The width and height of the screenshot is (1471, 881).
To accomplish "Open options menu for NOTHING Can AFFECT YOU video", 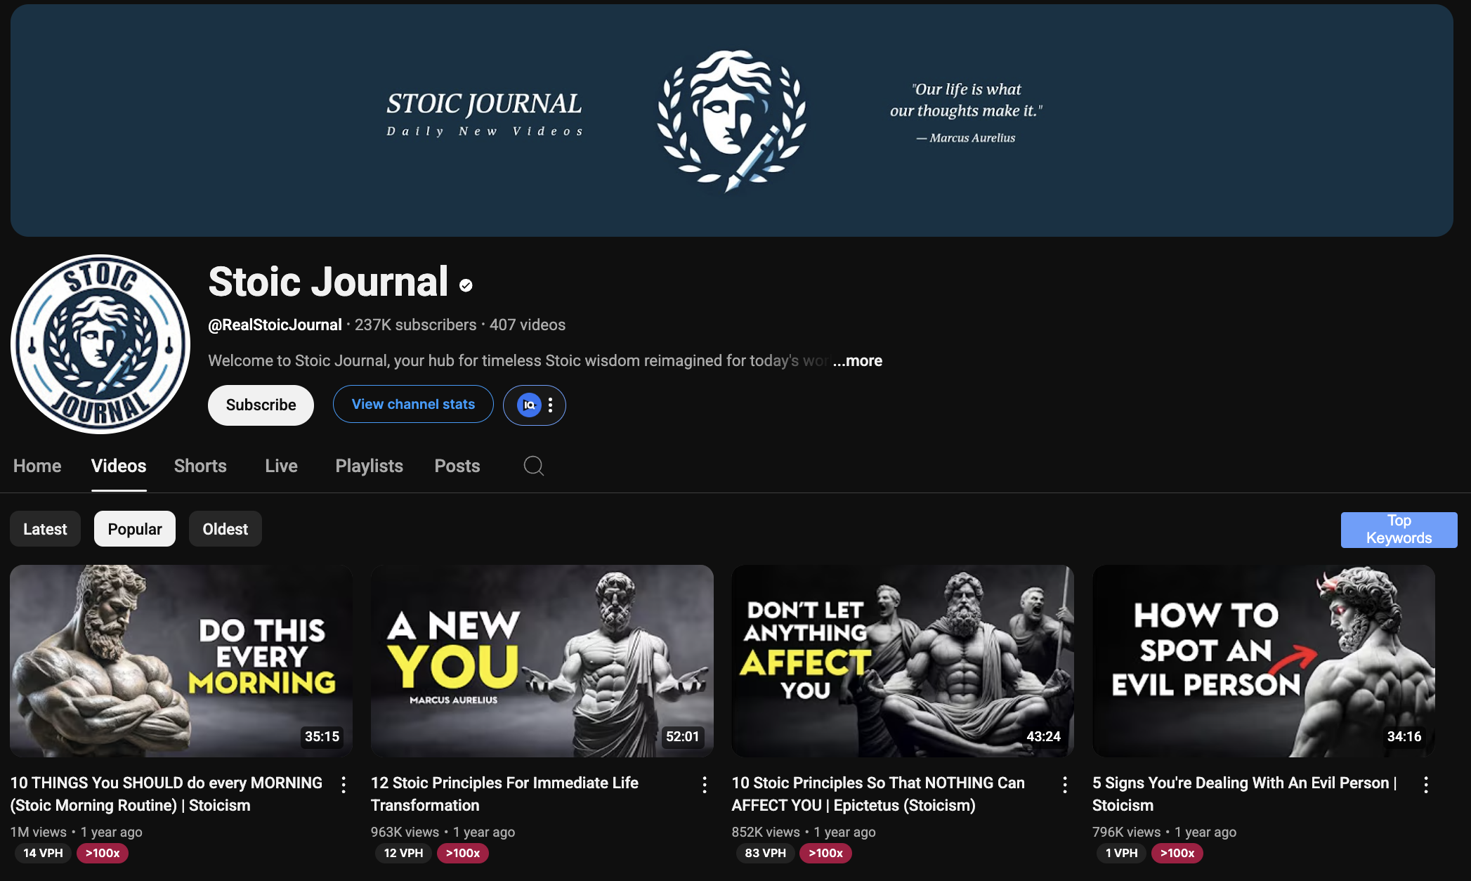I will pyautogui.click(x=1065, y=785).
